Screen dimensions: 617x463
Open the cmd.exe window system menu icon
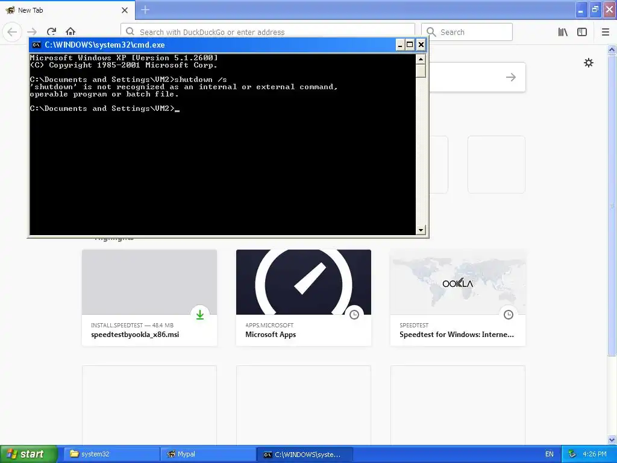click(37, 45)
